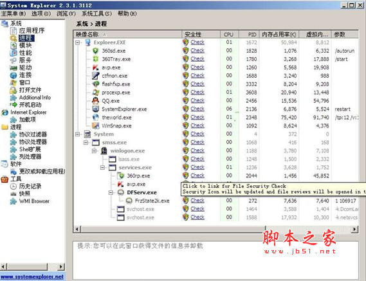The height and width of the screenshot is (281, 366).
Task: Click the 360rp.exe process icon
Action: pos(121,176)
